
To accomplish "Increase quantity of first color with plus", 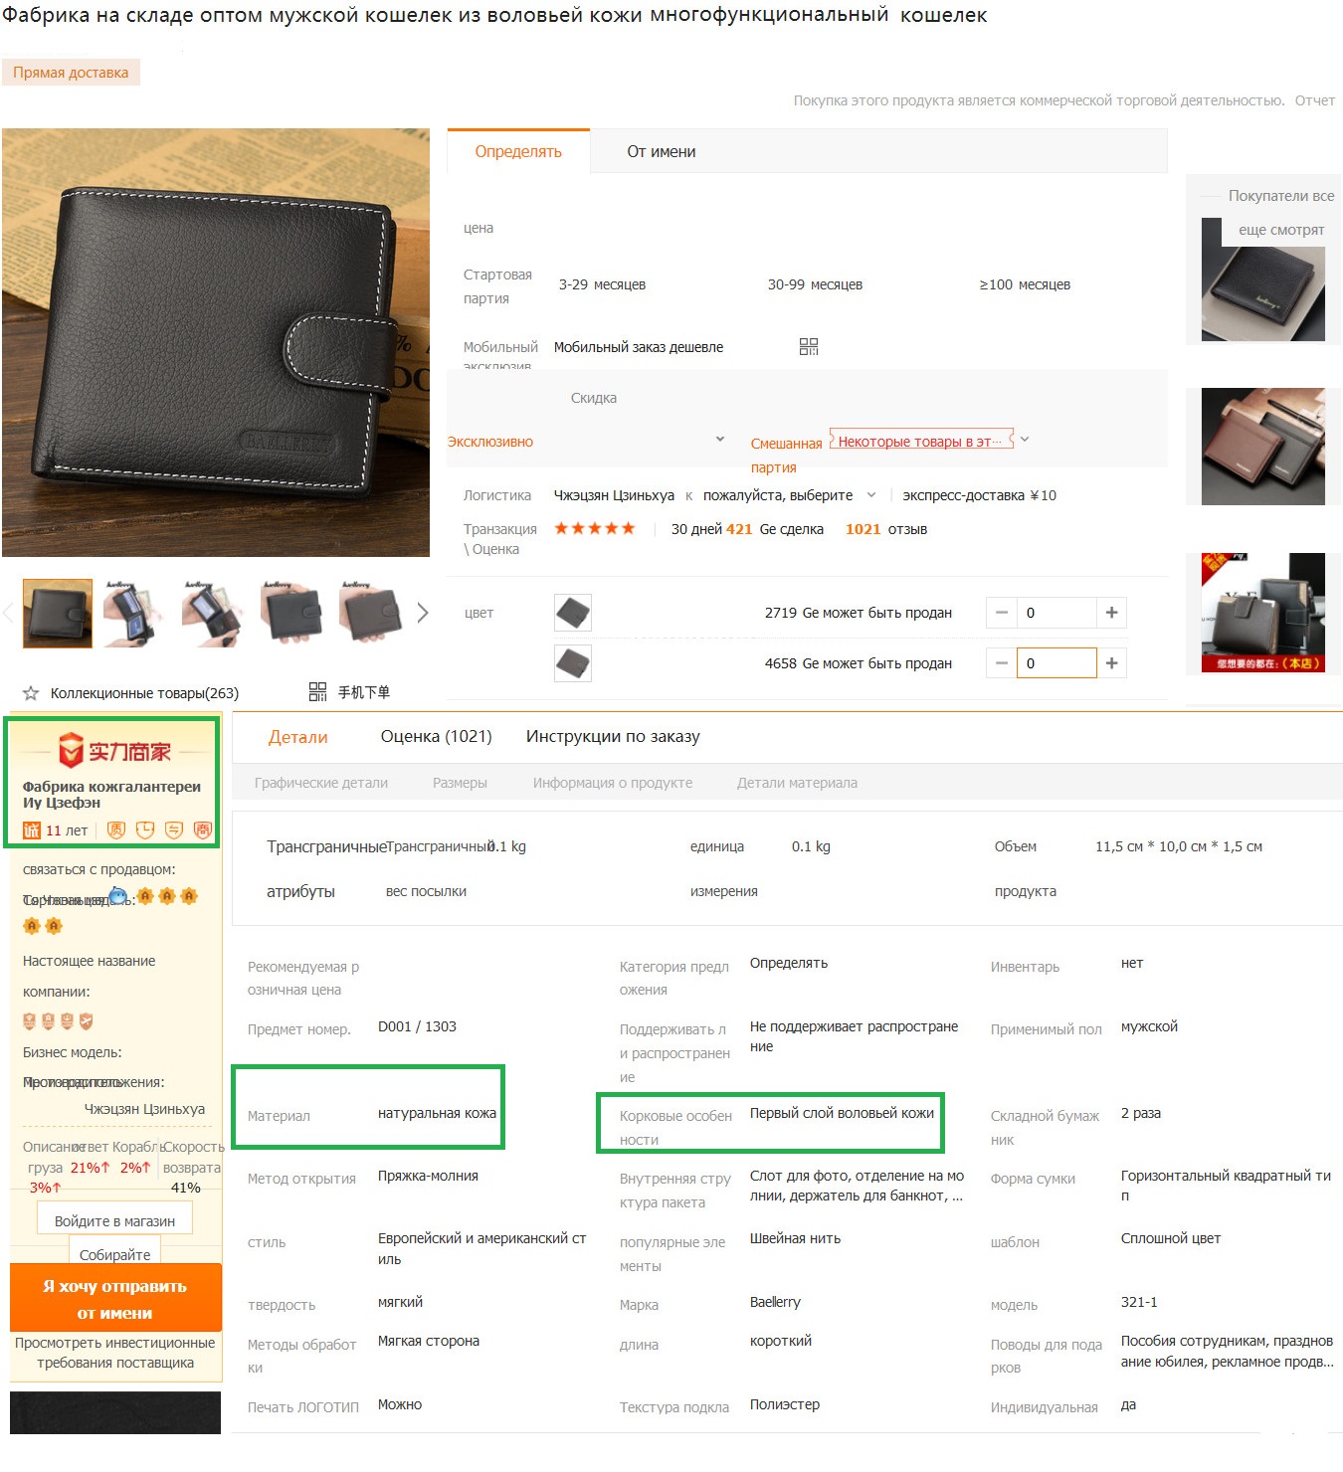I will [x=1111, y=613].
